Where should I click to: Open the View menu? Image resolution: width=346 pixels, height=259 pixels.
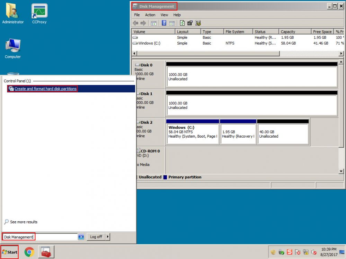click(x=164, y=15)
